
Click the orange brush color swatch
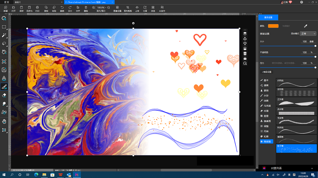pos(273,26)
